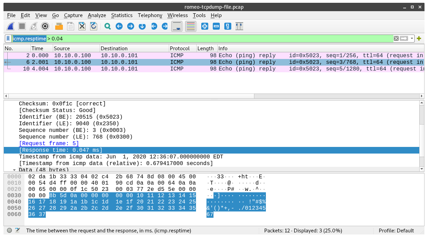
Task: Sort by the Protocol column header
Action: pyautogui.click(x=182, y=49)
